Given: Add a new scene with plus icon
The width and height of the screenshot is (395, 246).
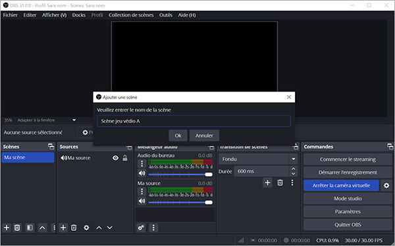Looking at the screenshot, I should pyautogui.click(x=7, y=228).
